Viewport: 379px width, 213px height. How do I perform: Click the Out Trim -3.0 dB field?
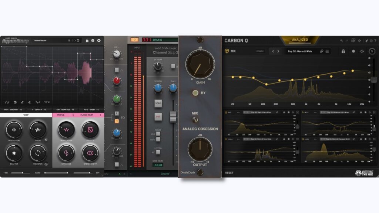click(158, 165)
